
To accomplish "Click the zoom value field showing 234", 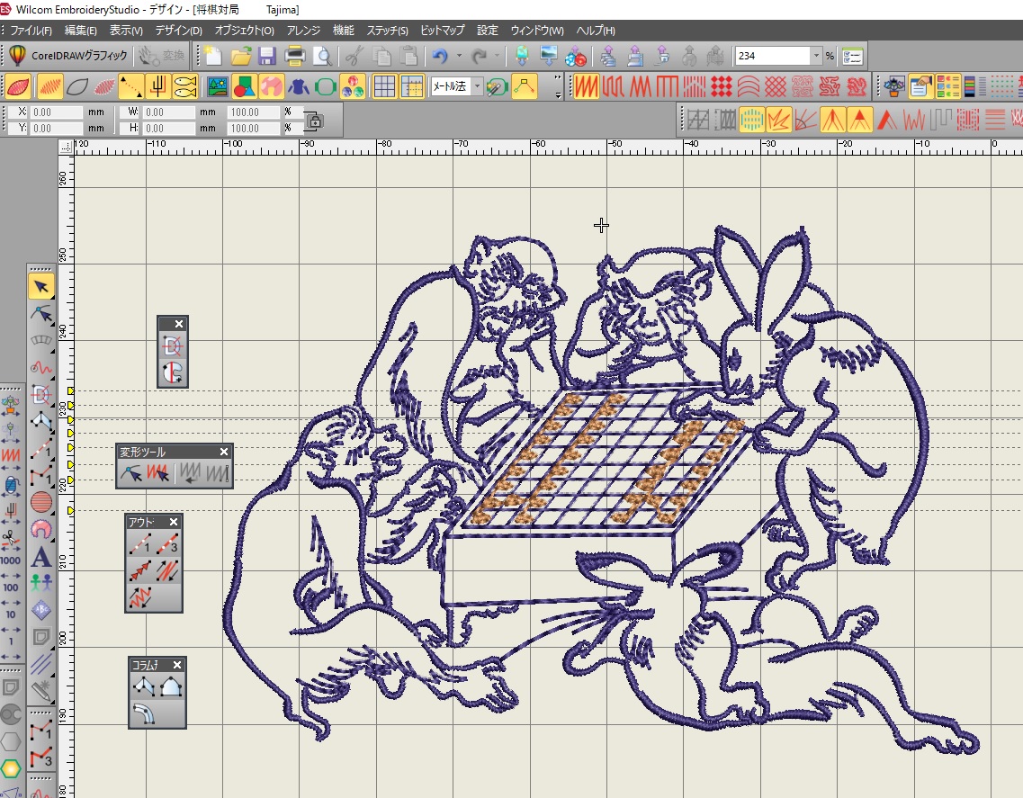I will [x=773, y=56].
